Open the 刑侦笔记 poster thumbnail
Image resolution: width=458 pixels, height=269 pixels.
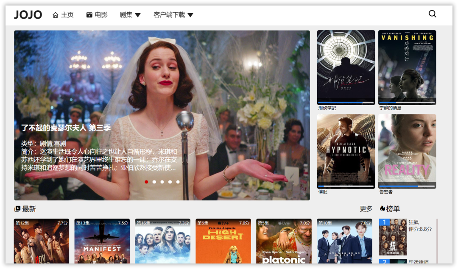(x=346, y=67)
